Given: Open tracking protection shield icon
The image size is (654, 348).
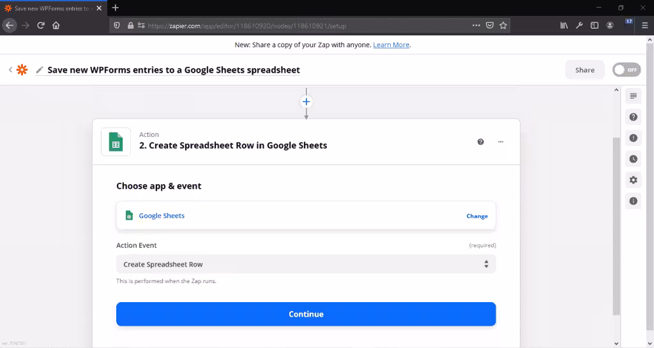Looking at the screenshot, I should click(117, 25).
